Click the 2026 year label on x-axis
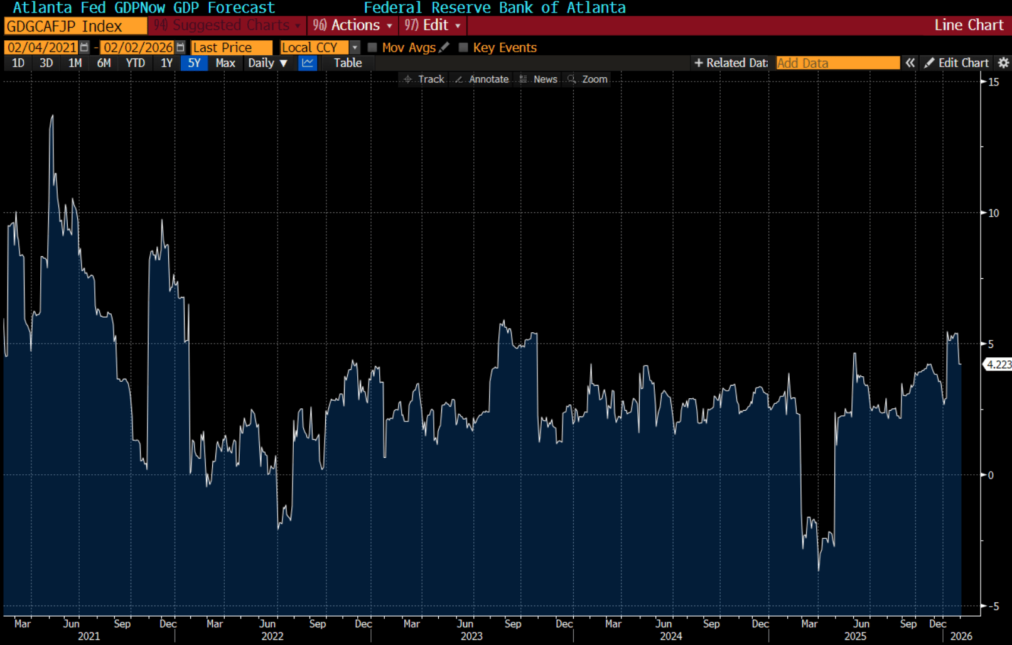Image resolution: width=1012 pixels, height=645 pixels. coord(961,636)
